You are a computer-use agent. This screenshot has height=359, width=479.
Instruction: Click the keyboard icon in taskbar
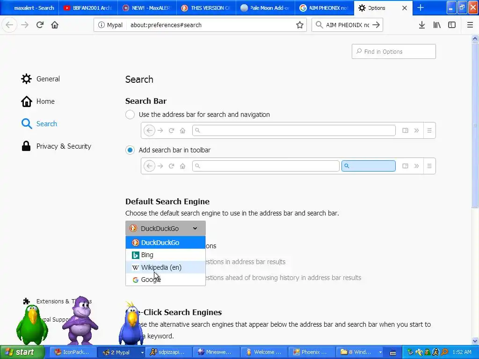(393, 352)
